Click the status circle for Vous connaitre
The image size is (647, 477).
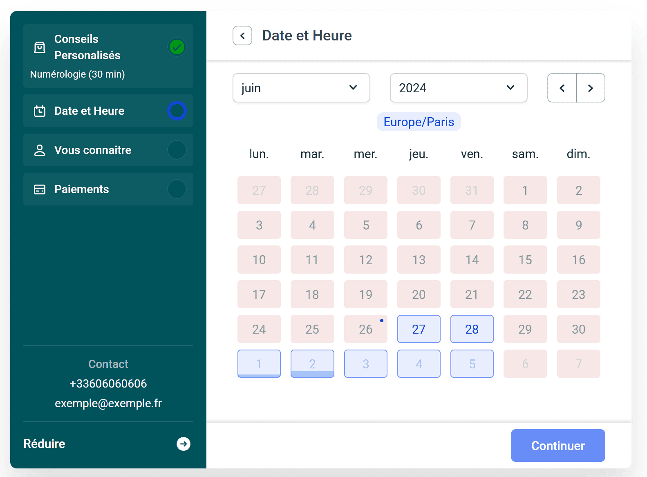[177, 150]
